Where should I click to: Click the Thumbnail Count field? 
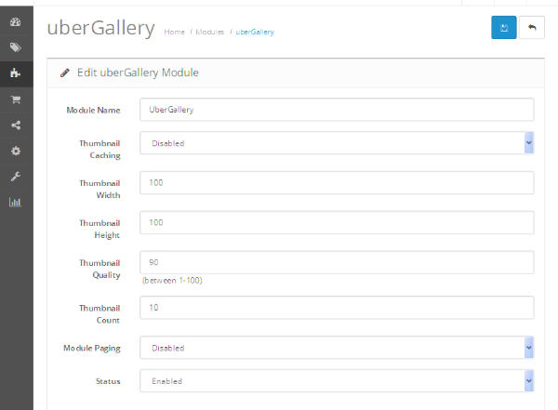337,308
